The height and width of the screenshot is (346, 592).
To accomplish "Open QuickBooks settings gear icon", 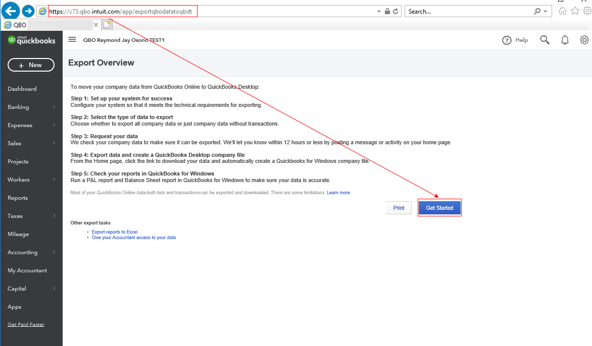I will click(584, 40).
